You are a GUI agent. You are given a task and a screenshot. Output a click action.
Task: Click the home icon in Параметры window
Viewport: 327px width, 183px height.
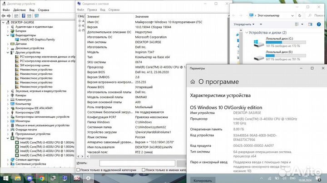(x=193, y=82)
